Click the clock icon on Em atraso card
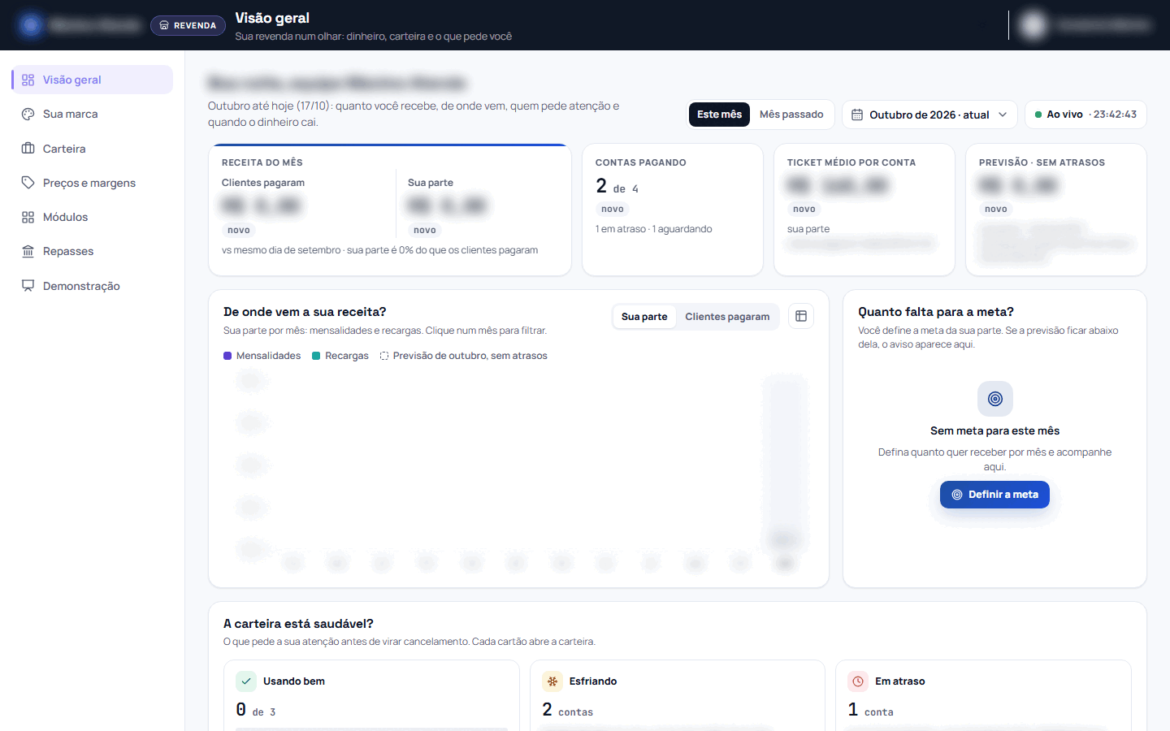Viewport: 1170px width, 731px height. tap(858, 681)
